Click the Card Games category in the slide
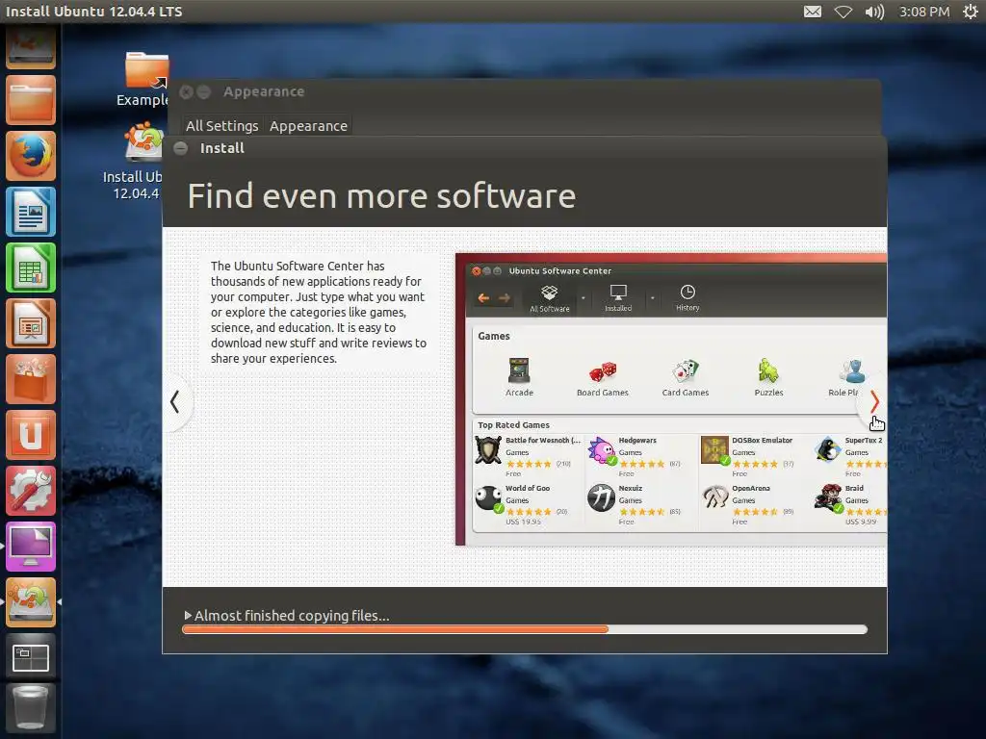Image resolution: width=986 pixels, height=739 pixels. coord(686,377)
